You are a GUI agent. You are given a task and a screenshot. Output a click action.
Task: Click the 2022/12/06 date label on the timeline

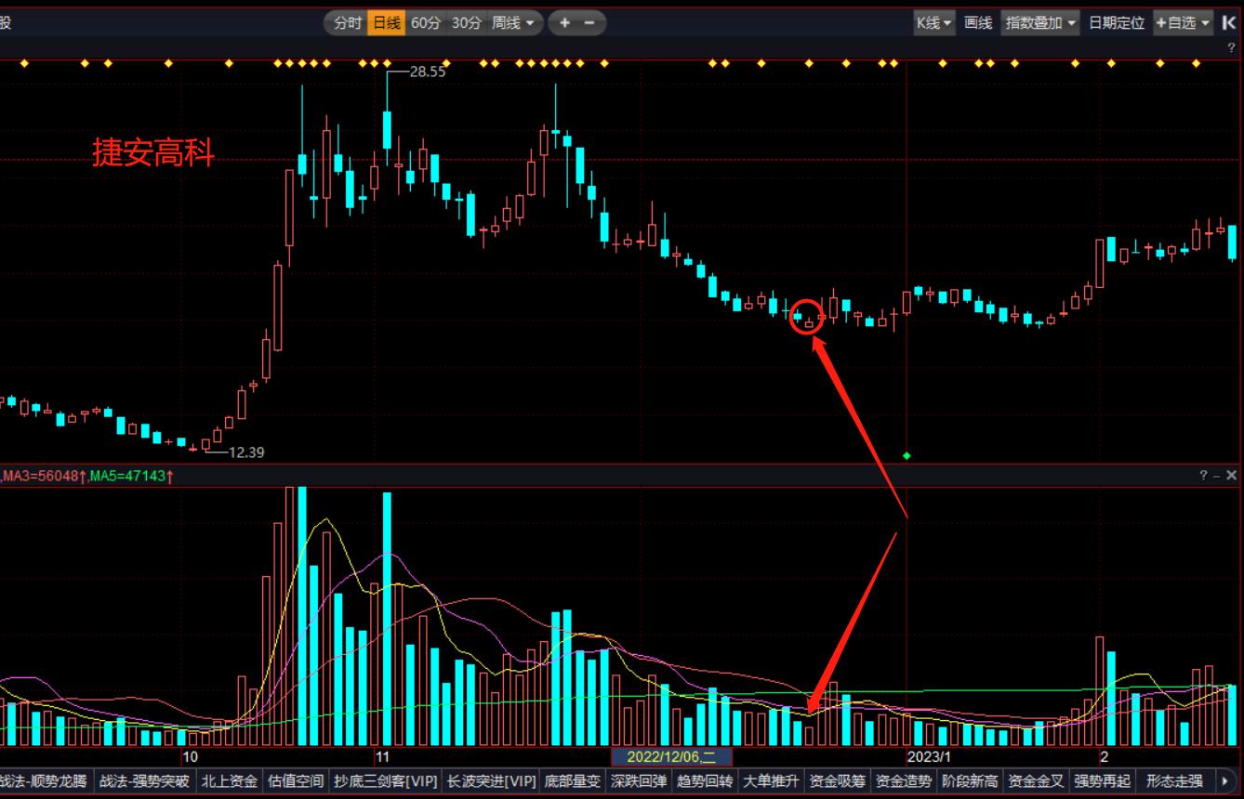click(x=671, y=757)
